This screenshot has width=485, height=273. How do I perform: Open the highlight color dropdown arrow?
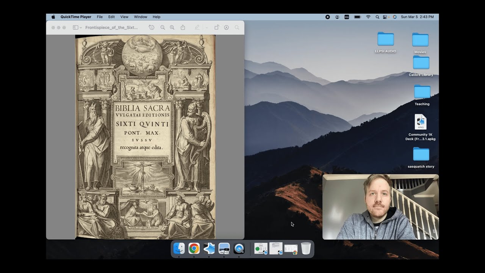coord(206,28)
